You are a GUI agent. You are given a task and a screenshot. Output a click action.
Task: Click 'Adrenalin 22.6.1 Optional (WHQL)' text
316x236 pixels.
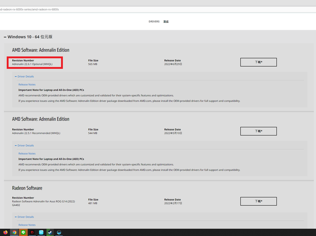[32, 64]
